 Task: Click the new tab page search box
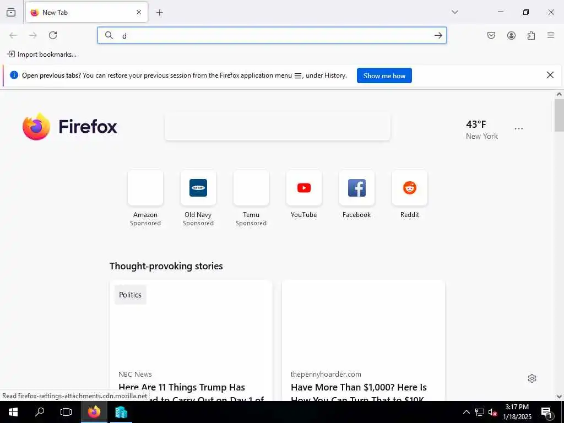point(278,127)
